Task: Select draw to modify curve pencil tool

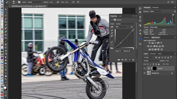Action: [112, 42]
